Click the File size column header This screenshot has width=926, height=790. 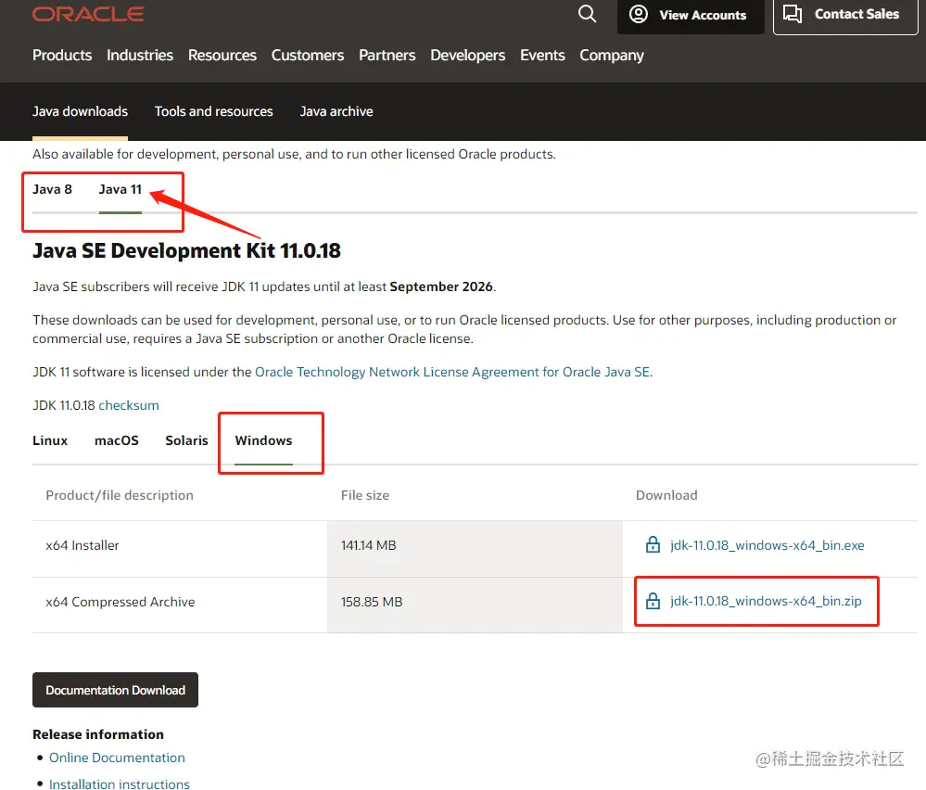tap(365, 495)
